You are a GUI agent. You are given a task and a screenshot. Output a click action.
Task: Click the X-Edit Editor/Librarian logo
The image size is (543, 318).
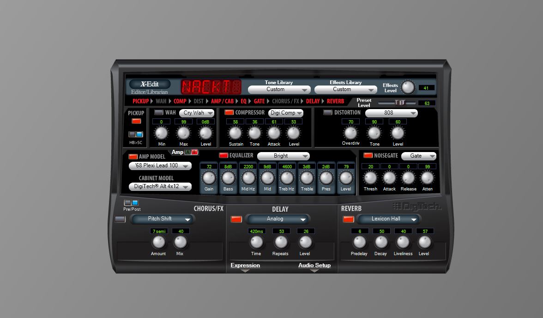tap(150, 87)
